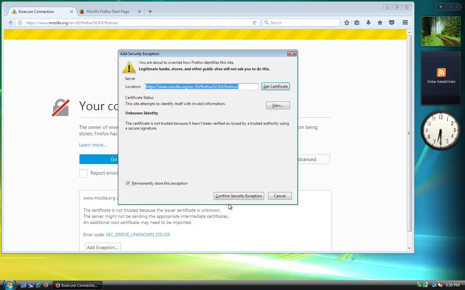Reload the current page
The image size is (465, 290).
point(254,23)
